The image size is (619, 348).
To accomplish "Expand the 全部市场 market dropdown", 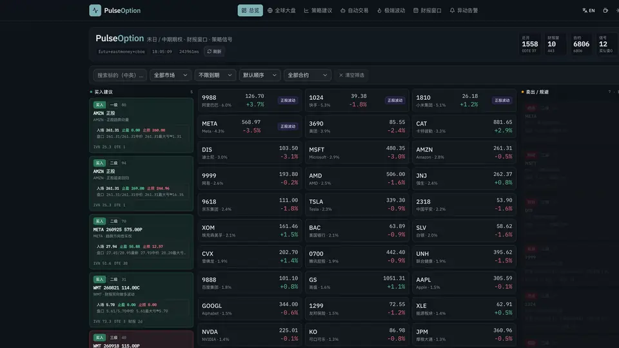I will coord(170,75).
